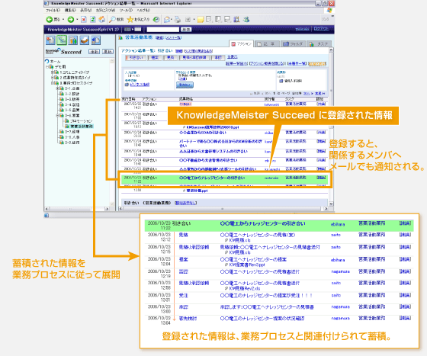Open the 編集 menu
Screen dimensions: 427x356
click(x=70, y=11)
